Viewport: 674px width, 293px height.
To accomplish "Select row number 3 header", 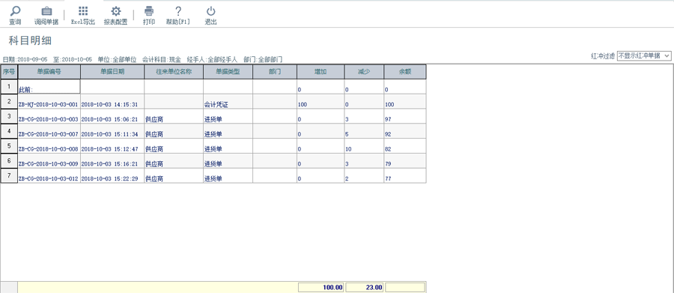I will (x=8, y=116).
